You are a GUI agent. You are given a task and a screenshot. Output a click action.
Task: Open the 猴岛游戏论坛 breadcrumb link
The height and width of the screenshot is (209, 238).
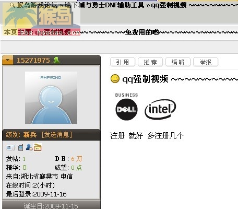37,5
